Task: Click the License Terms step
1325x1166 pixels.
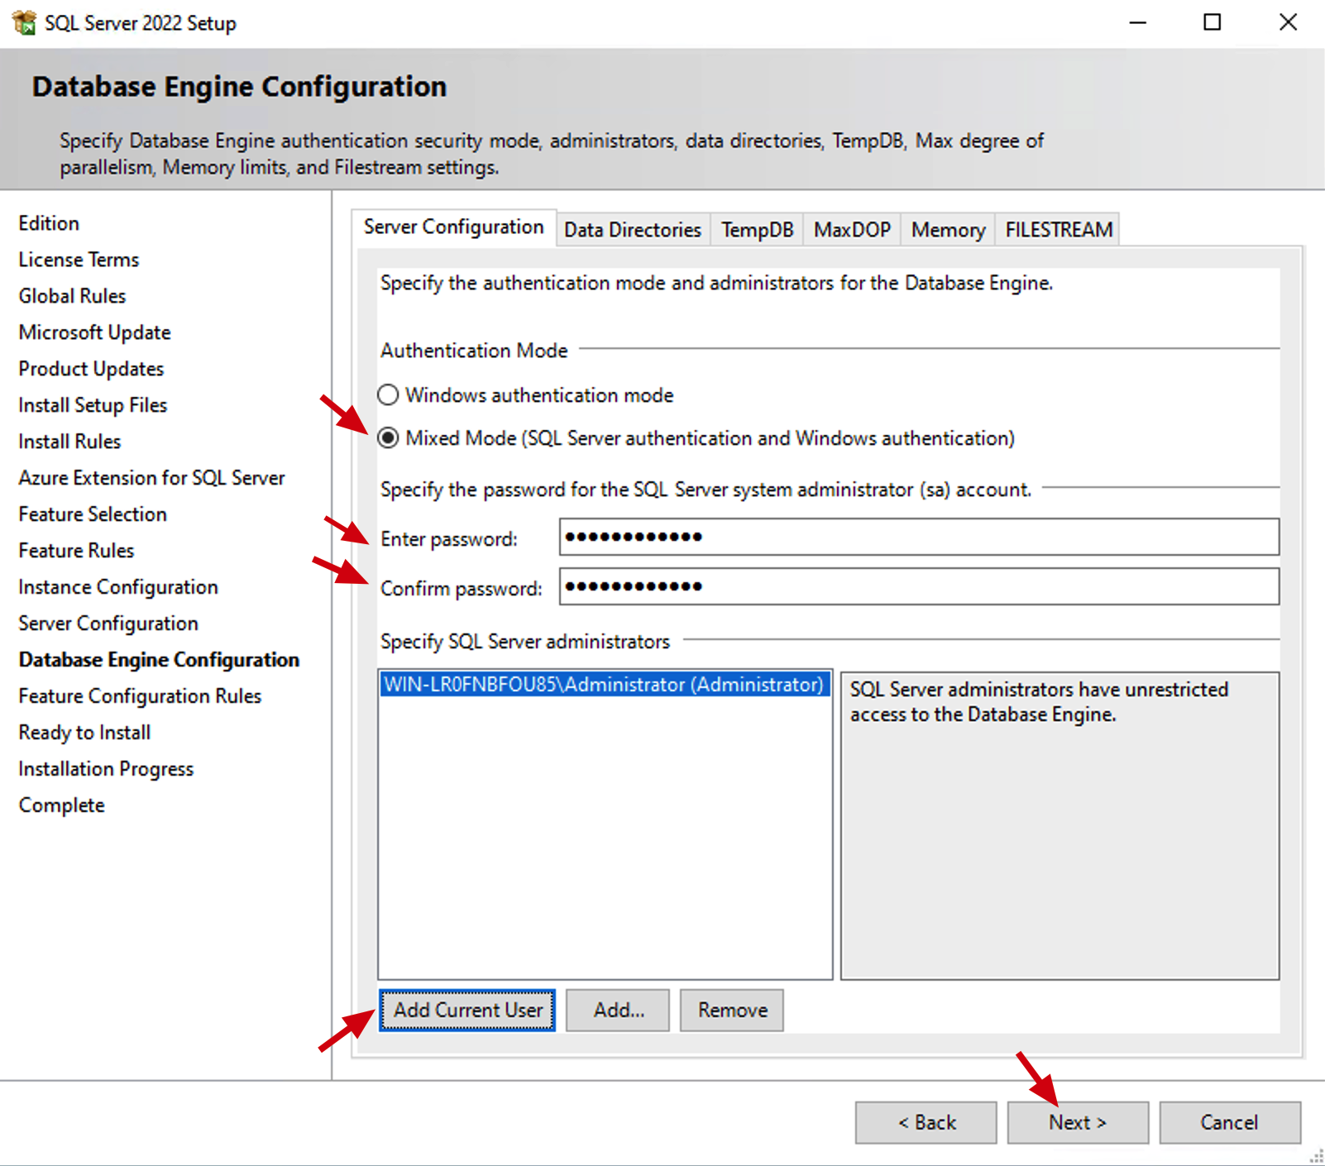Action: tap(79, 260)
